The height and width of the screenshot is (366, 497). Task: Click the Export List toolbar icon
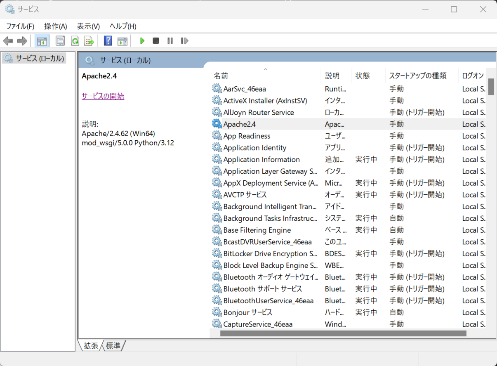pyautogui.click(x=89, y=41)
